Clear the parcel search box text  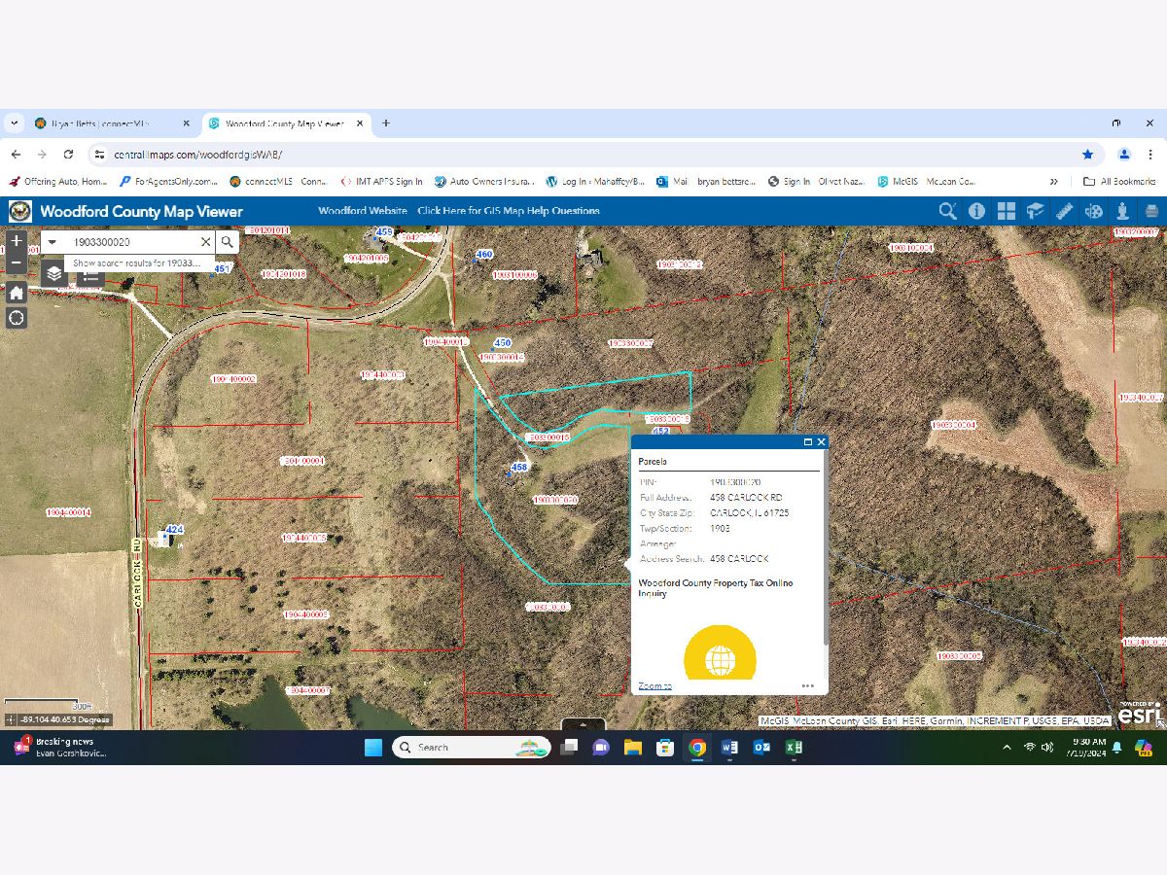point(205,242)
